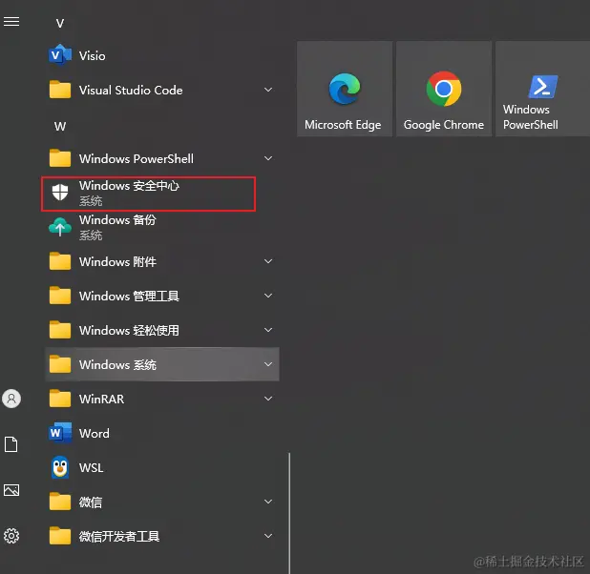This screenshot has height=574, width=590.
Task: Click the Windows 轻松使用 folder icon
Action: point(60,330)
